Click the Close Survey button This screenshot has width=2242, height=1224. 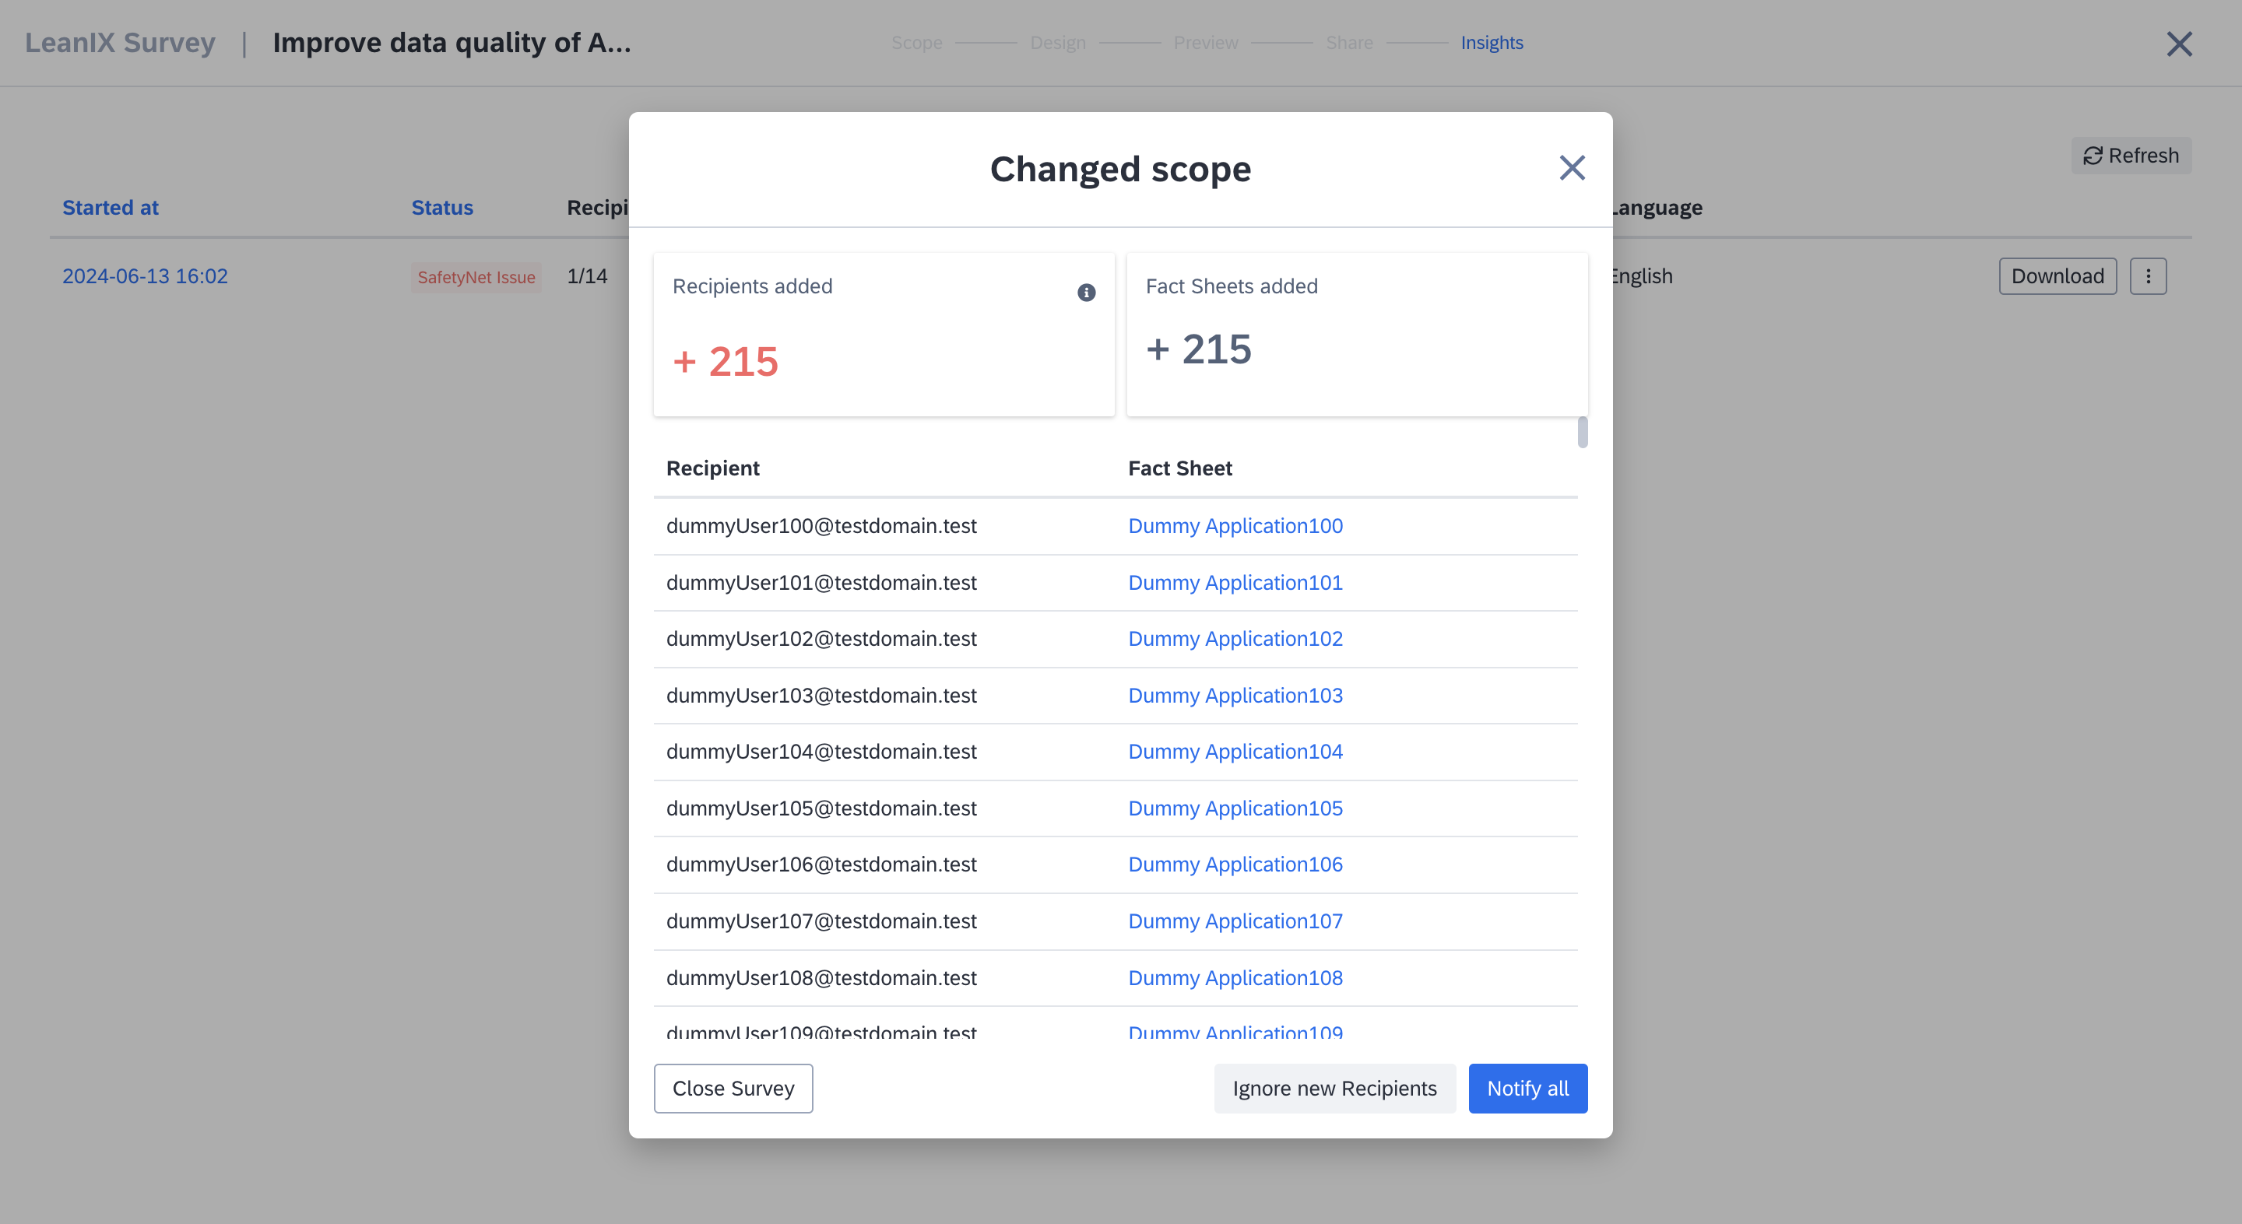(x=734, y=1087)
